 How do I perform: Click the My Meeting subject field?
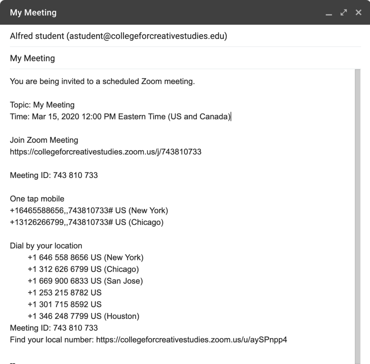(33, 58)
